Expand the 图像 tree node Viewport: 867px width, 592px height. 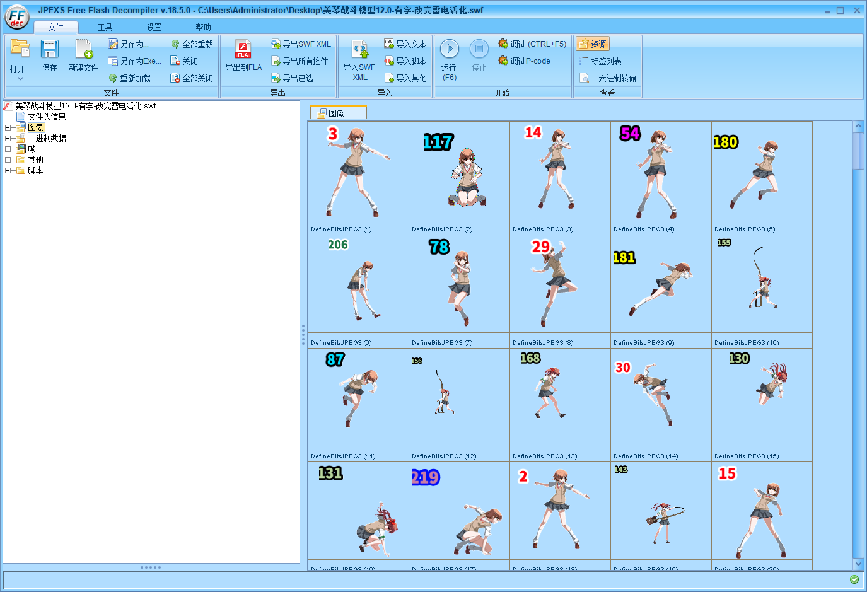point(8,128)
